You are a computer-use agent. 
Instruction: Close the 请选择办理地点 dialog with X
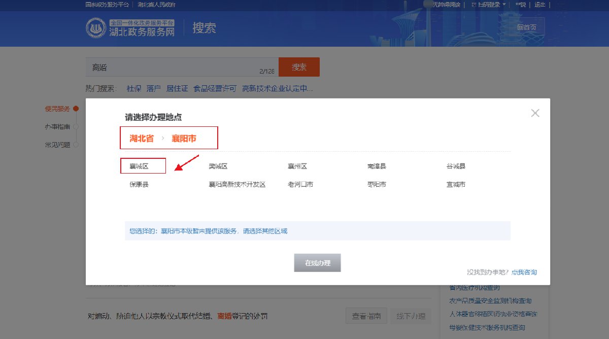[535, 113]
